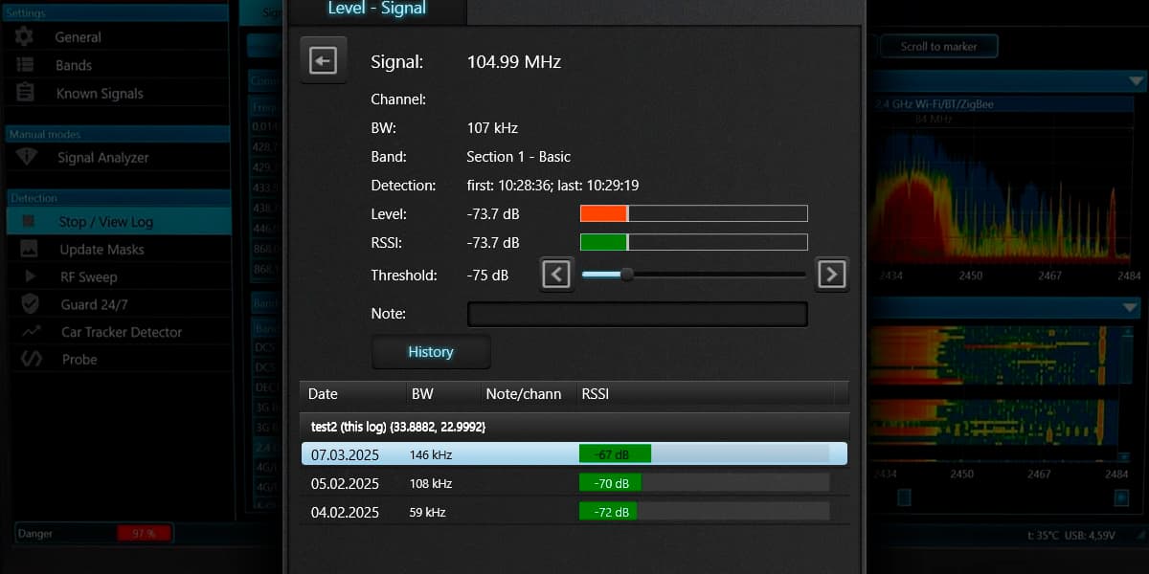1149x574 pixels.
Task: Open General settings gear icon
Action: pos(25,36)
